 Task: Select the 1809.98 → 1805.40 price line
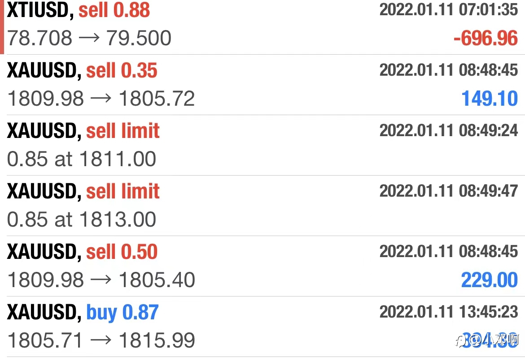click(101, 280)
